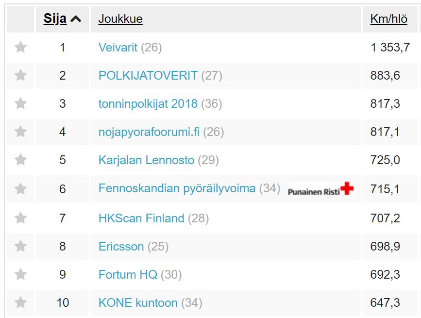The image size is (421, 318).
Task: Sort by the Sija column header
Action: [55, 19]
